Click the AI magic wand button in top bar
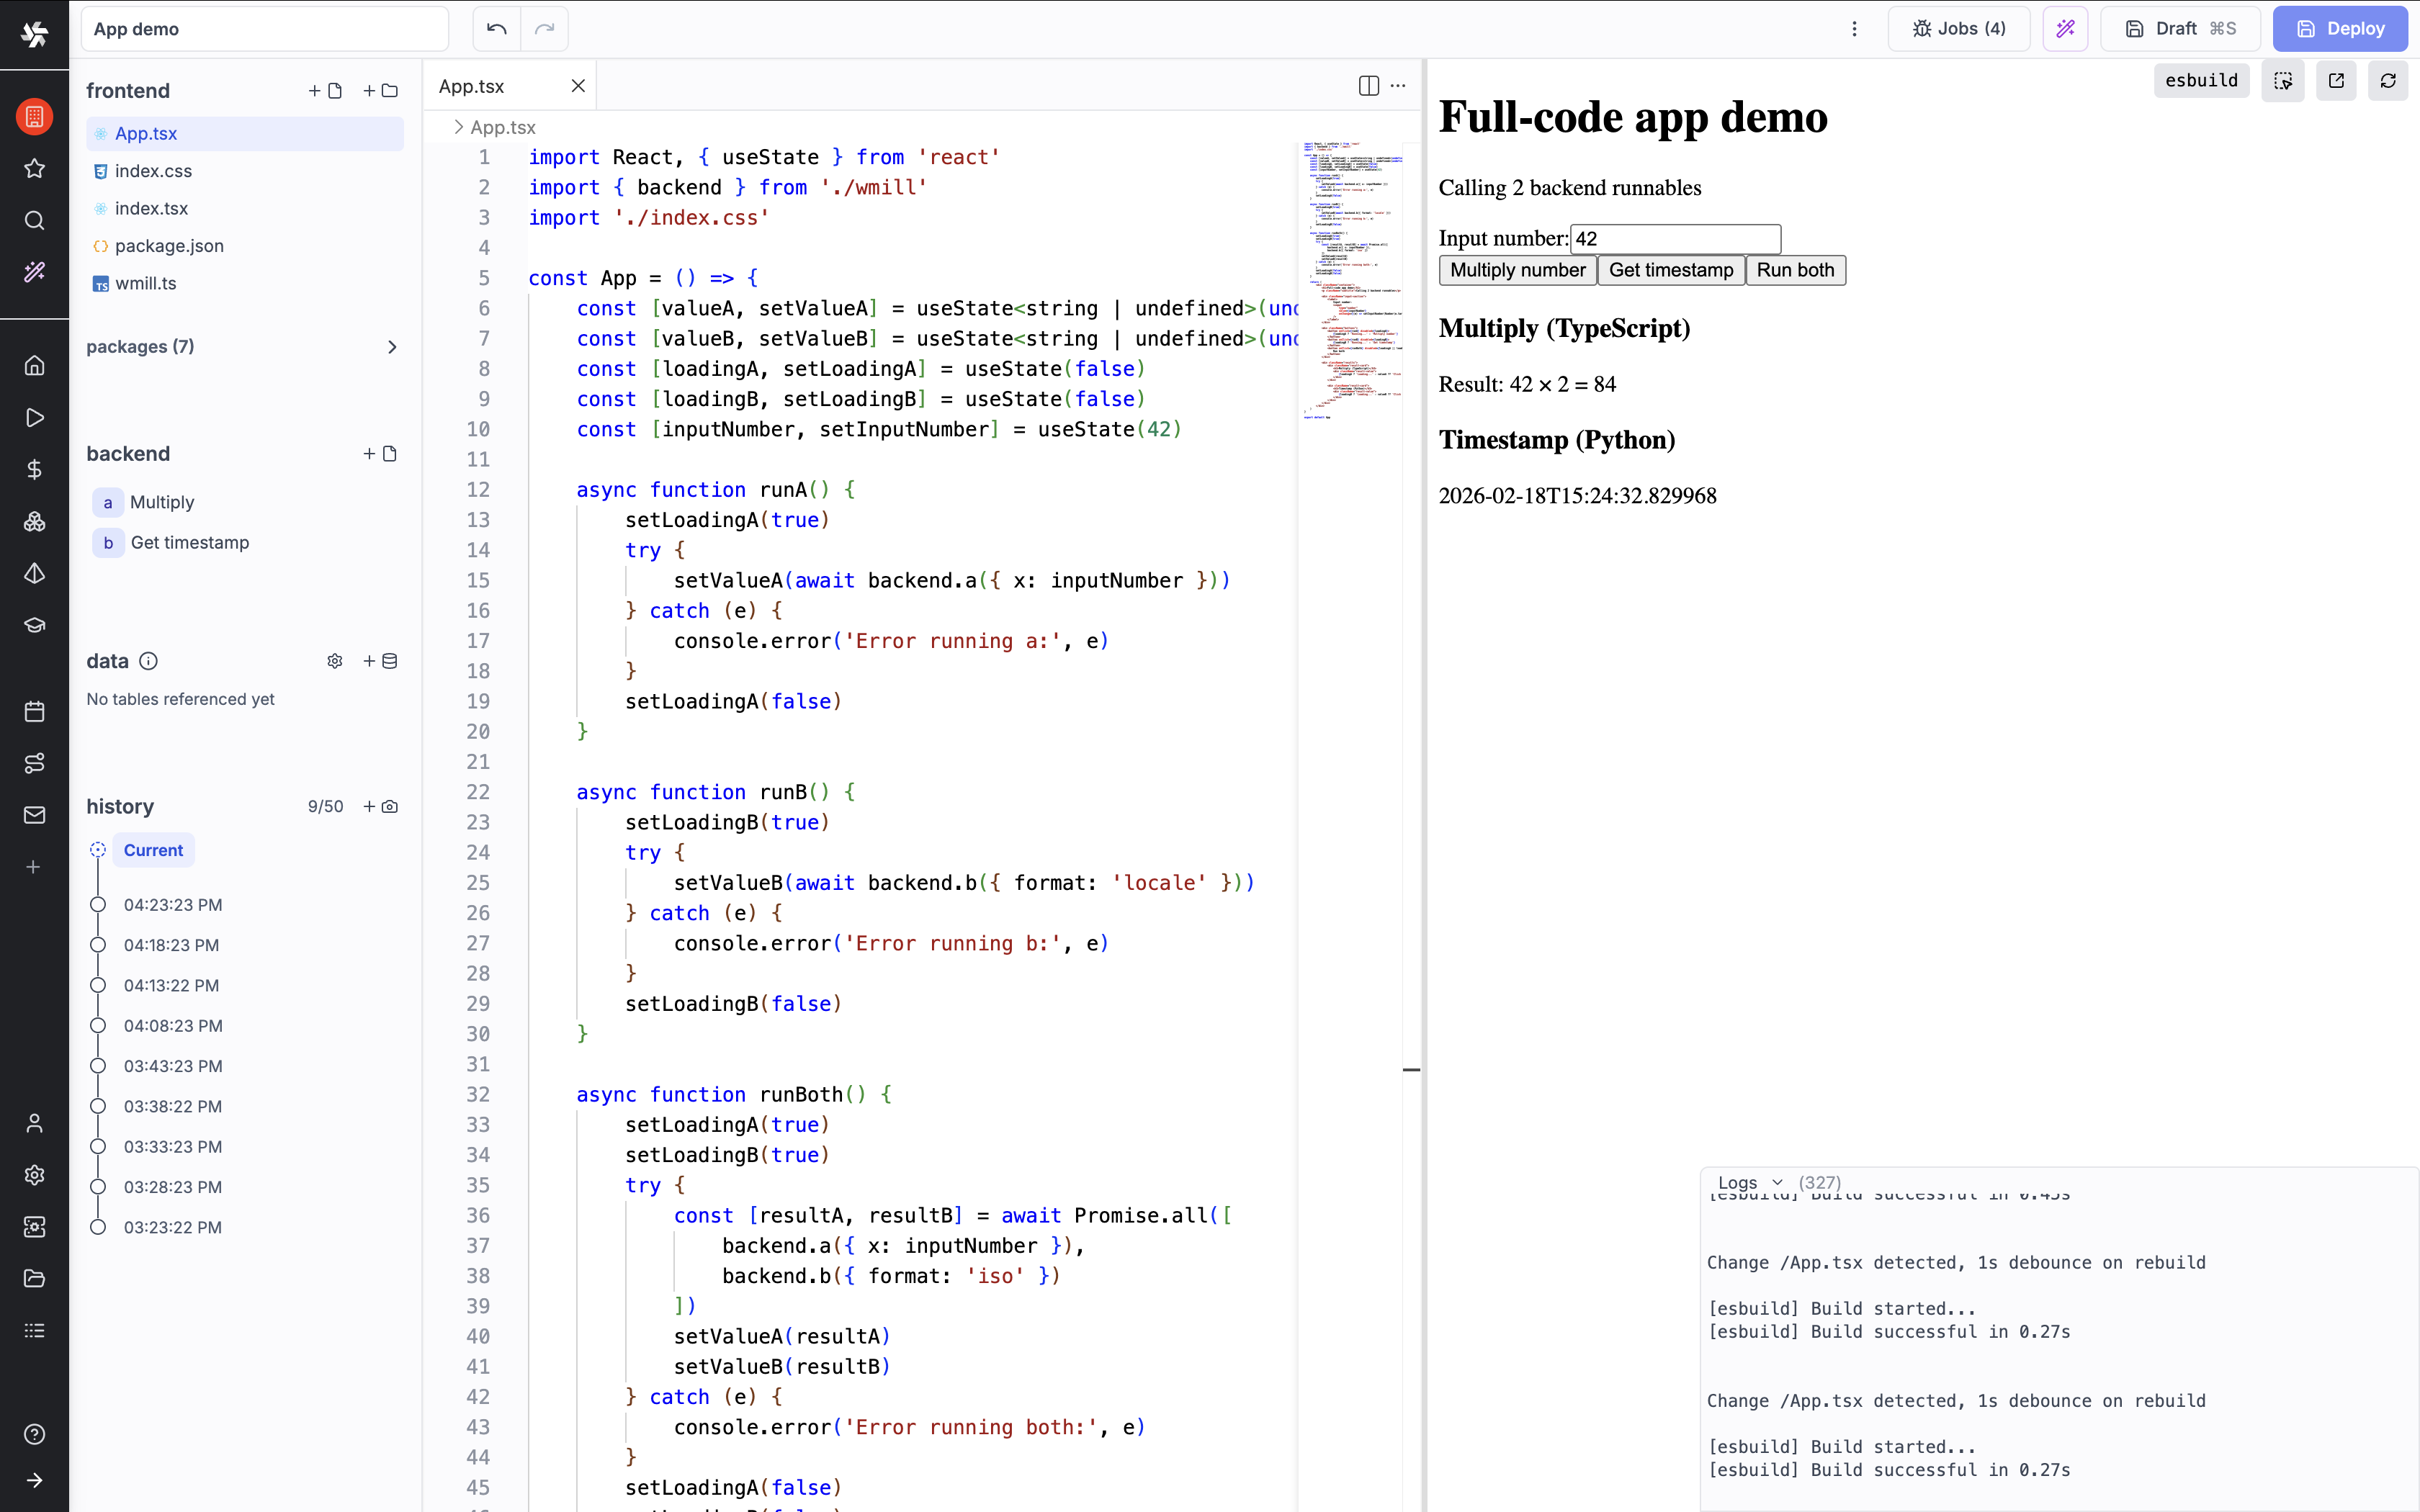The height and width of the screenshot is (1512, 2420). [2065, 29]
